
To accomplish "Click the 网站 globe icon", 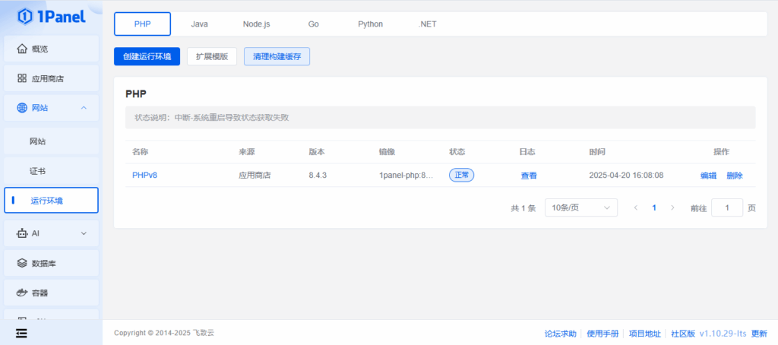I will click(x=22, y=108).
